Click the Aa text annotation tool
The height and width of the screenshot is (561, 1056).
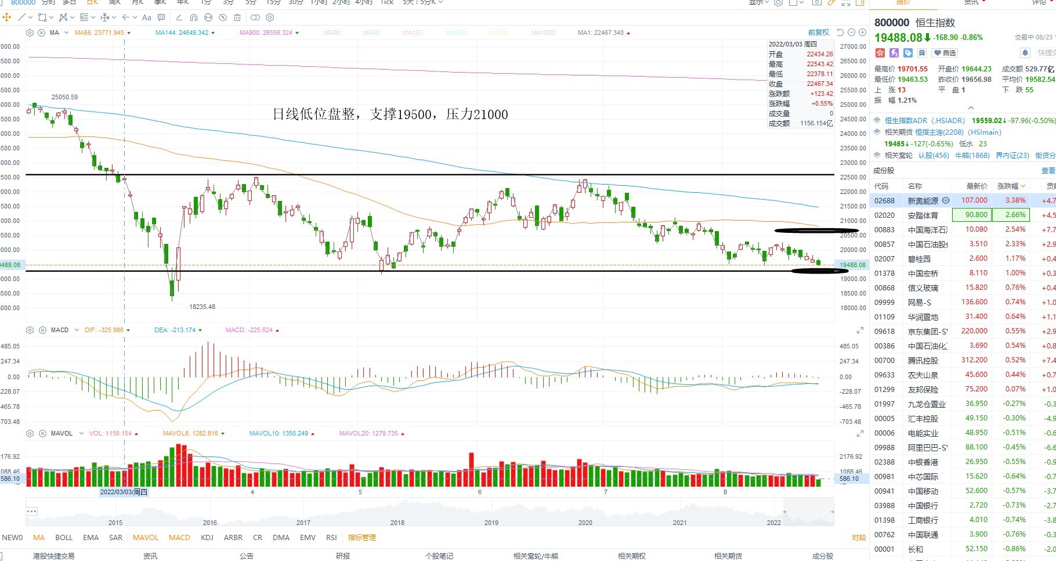[147, 17]
